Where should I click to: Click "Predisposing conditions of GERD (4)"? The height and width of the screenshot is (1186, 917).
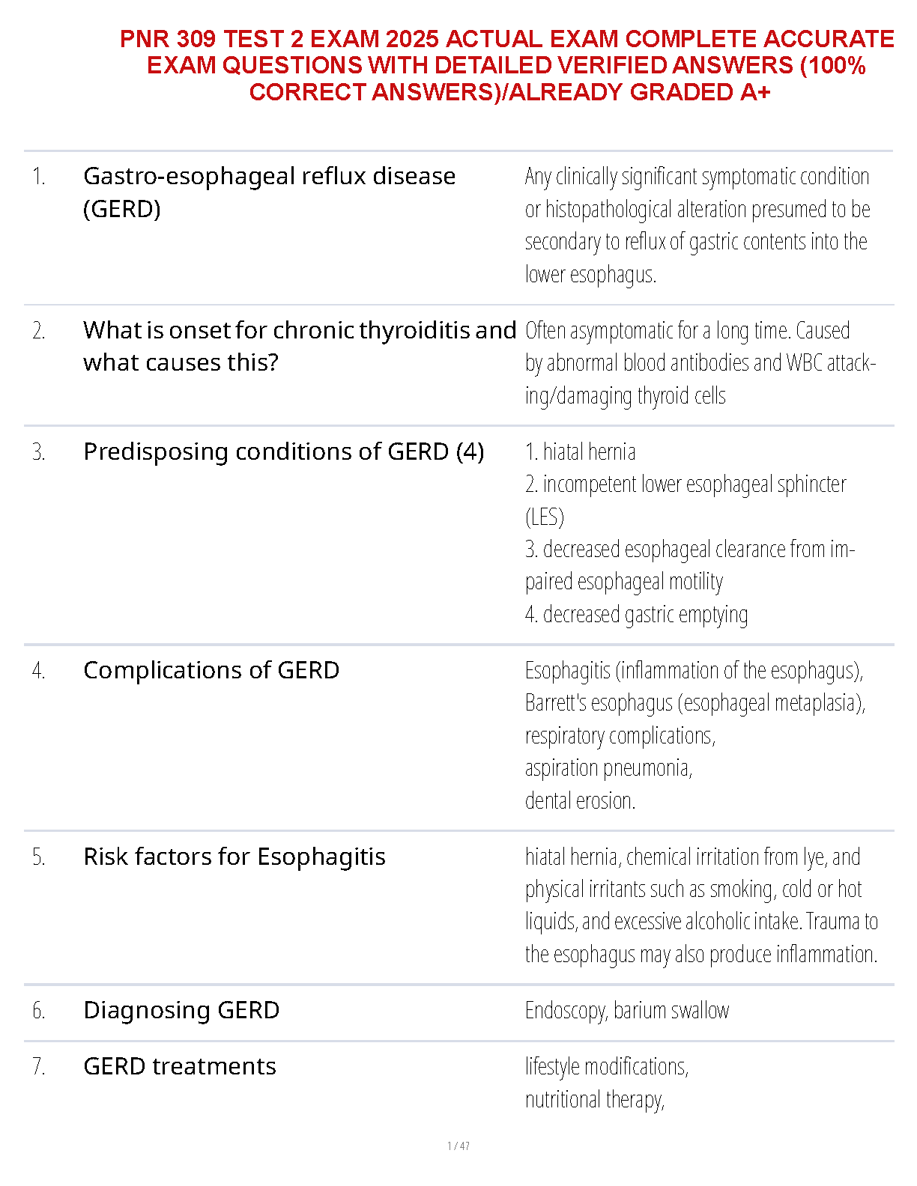coord(283,451)
